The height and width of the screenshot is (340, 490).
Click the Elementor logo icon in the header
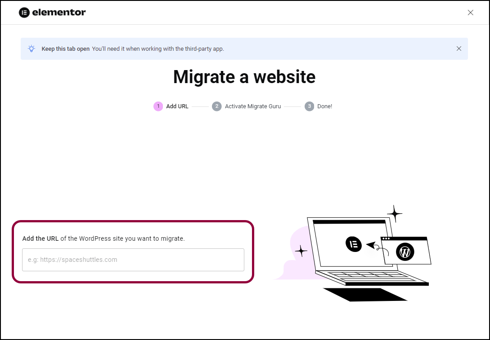[x=24, y=13]
